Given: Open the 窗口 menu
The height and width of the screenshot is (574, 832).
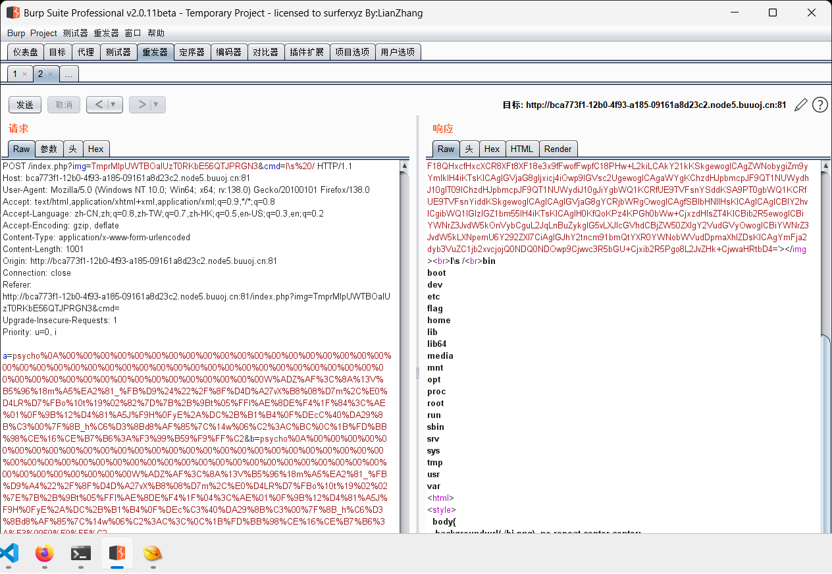Looking at the screenshot, I should click(x=133, y=33).
